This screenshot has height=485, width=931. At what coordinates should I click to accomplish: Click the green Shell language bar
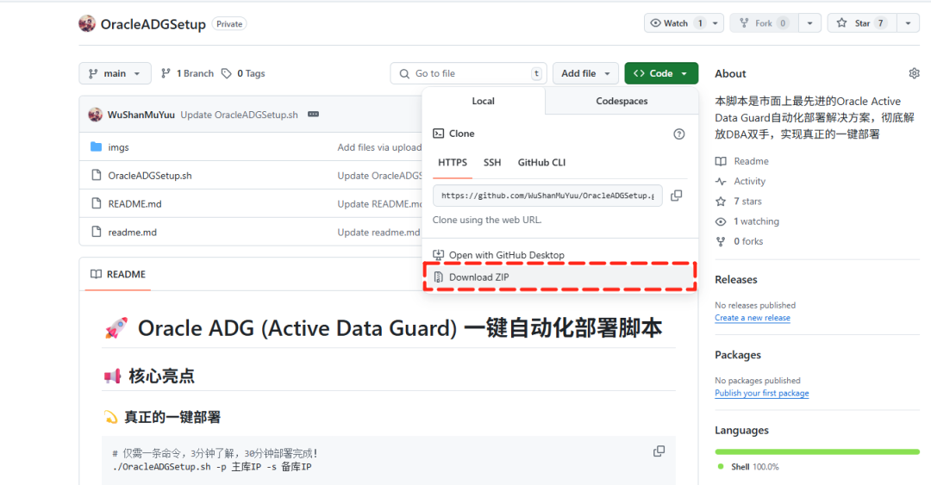coord(817,451)
